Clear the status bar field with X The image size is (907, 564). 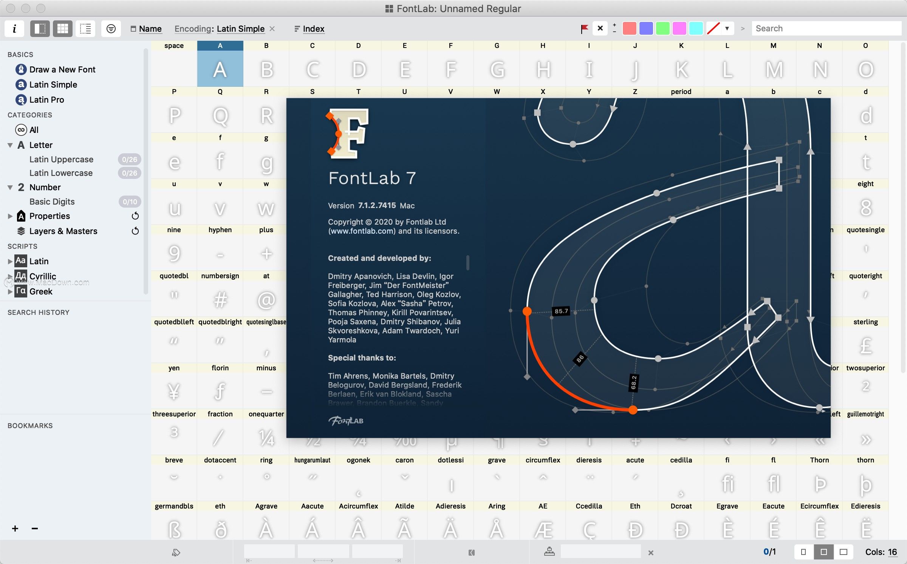click(650, 553)
